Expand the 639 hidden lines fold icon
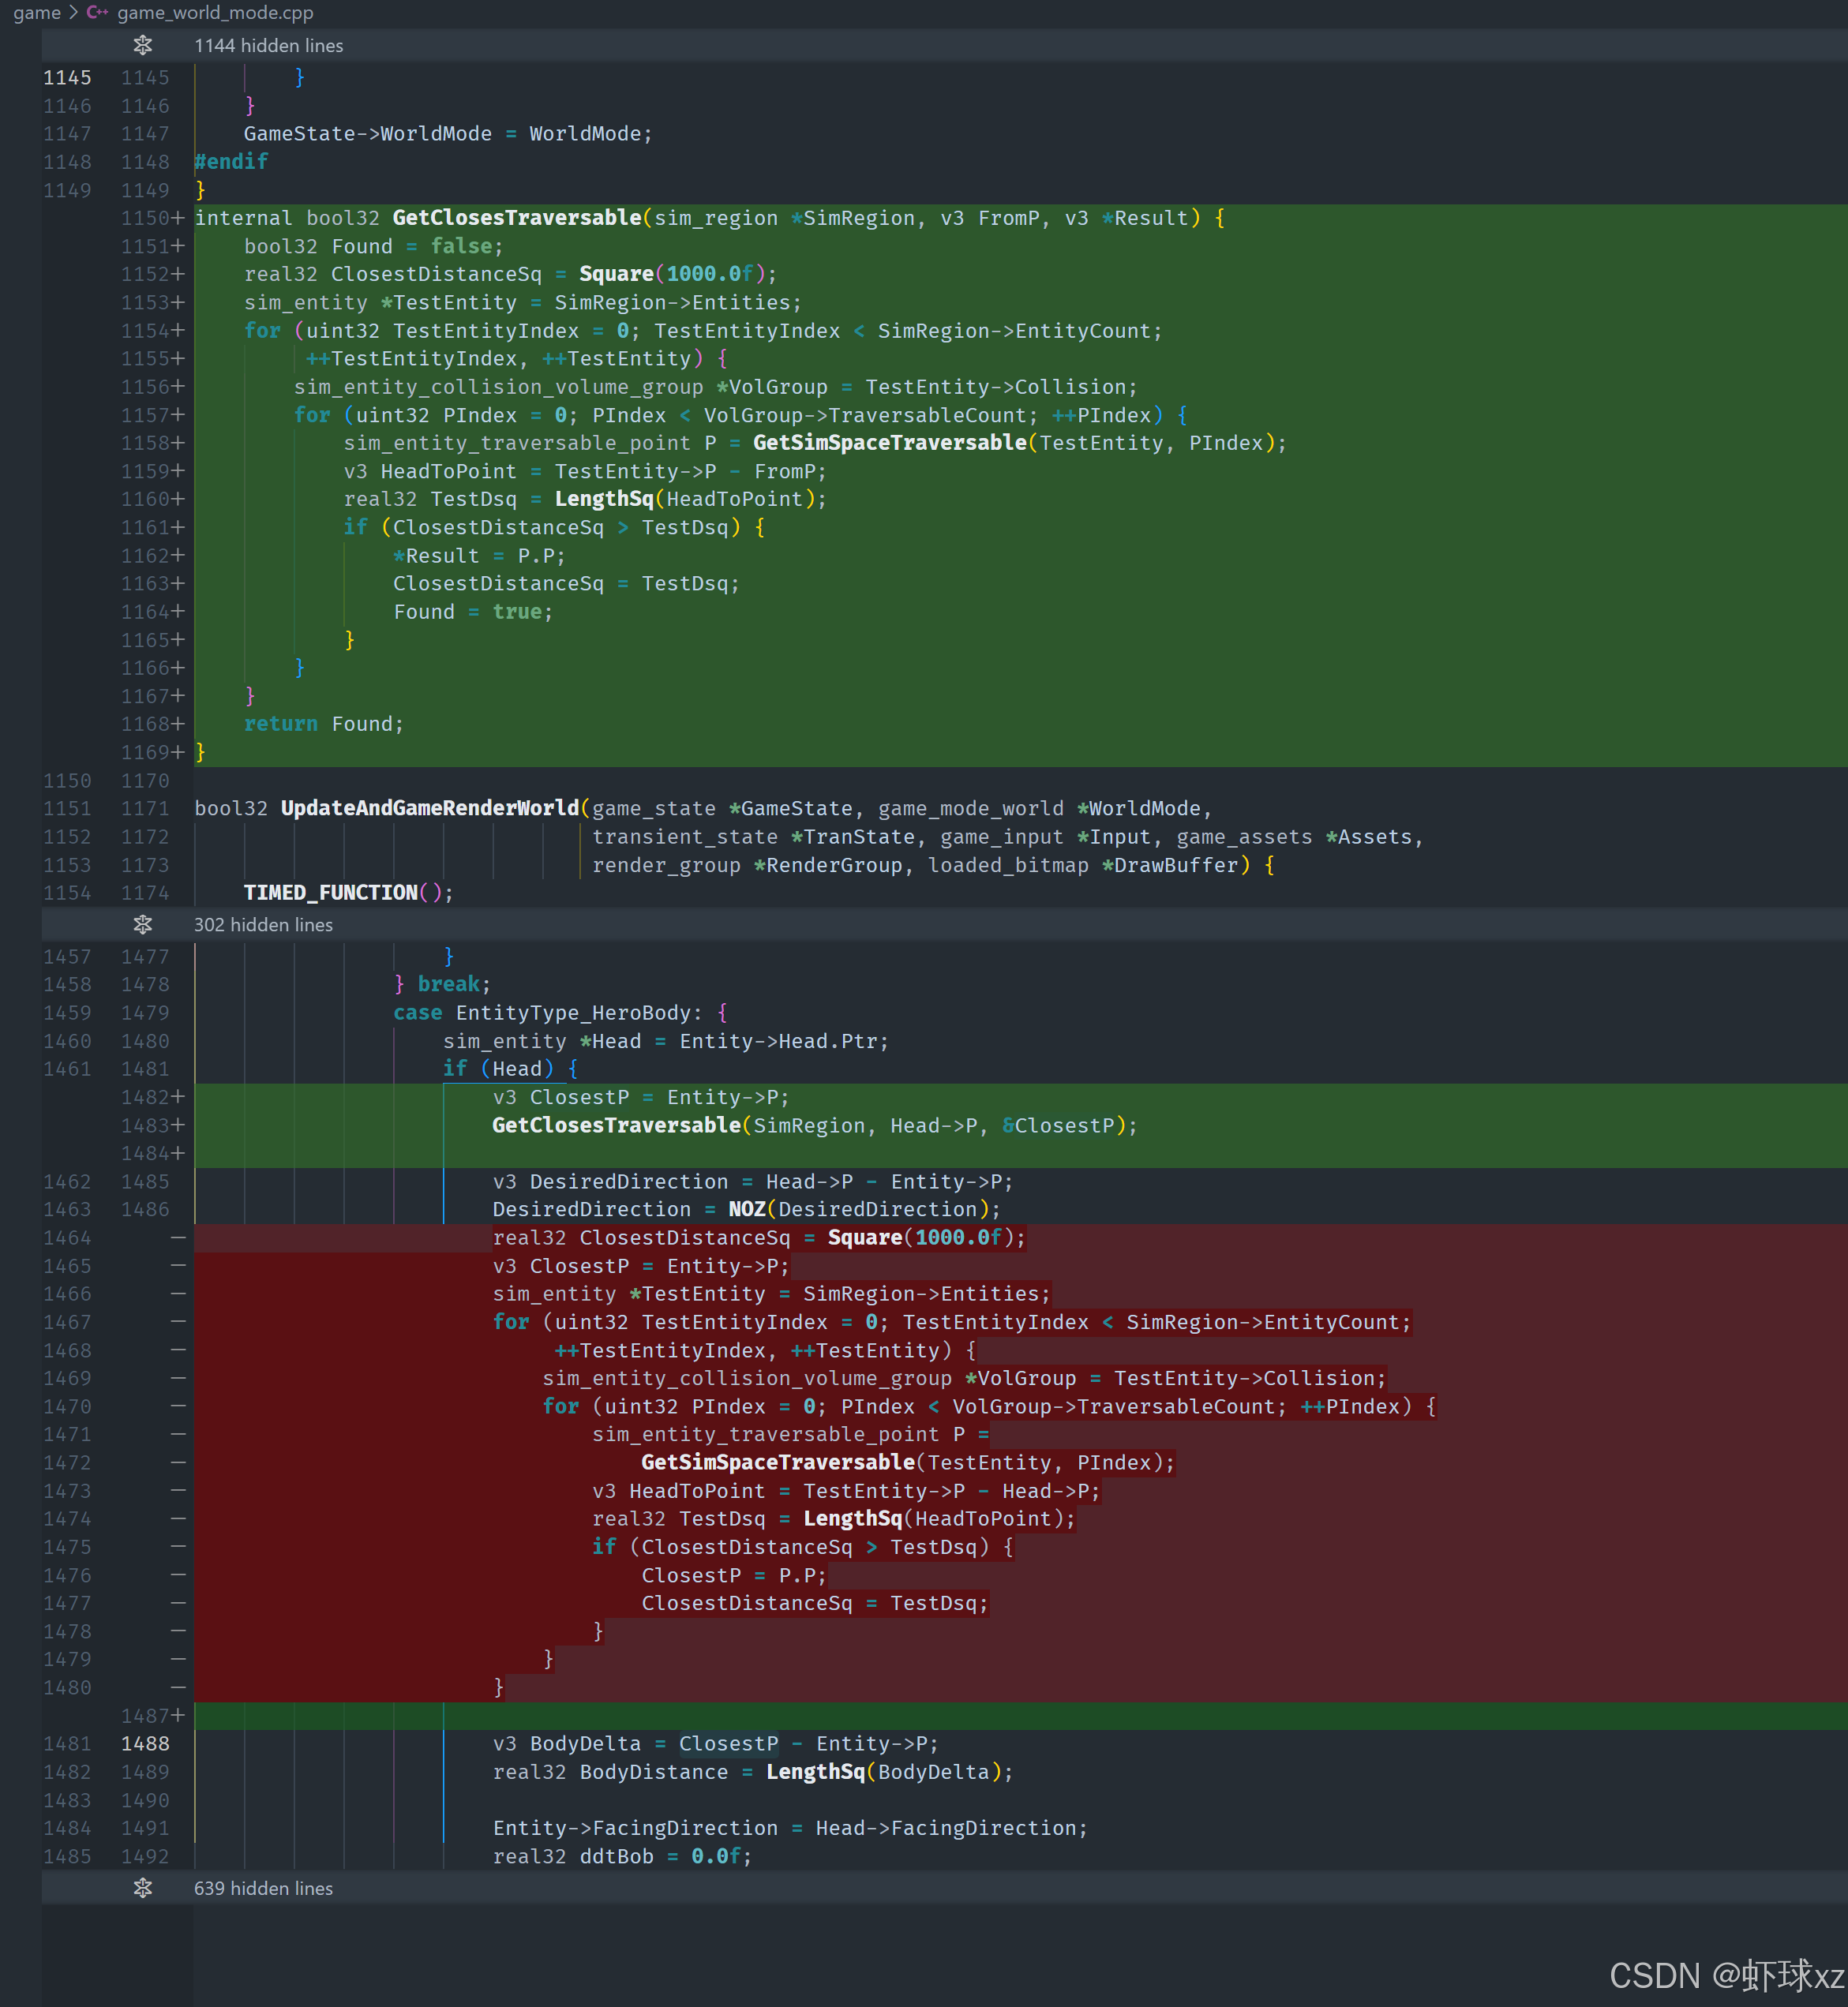This screenshot has width=1848, height=2007. click(x=143, y=1888)
